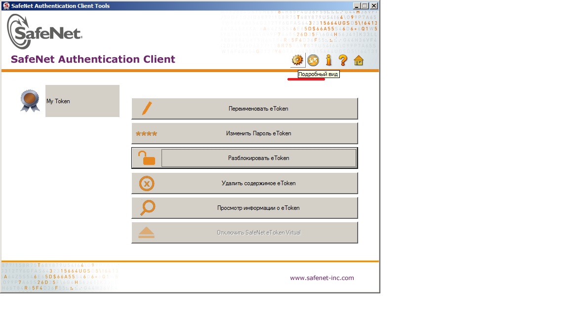Click the pencil icon to rename eToken

[x=147, y=109]
